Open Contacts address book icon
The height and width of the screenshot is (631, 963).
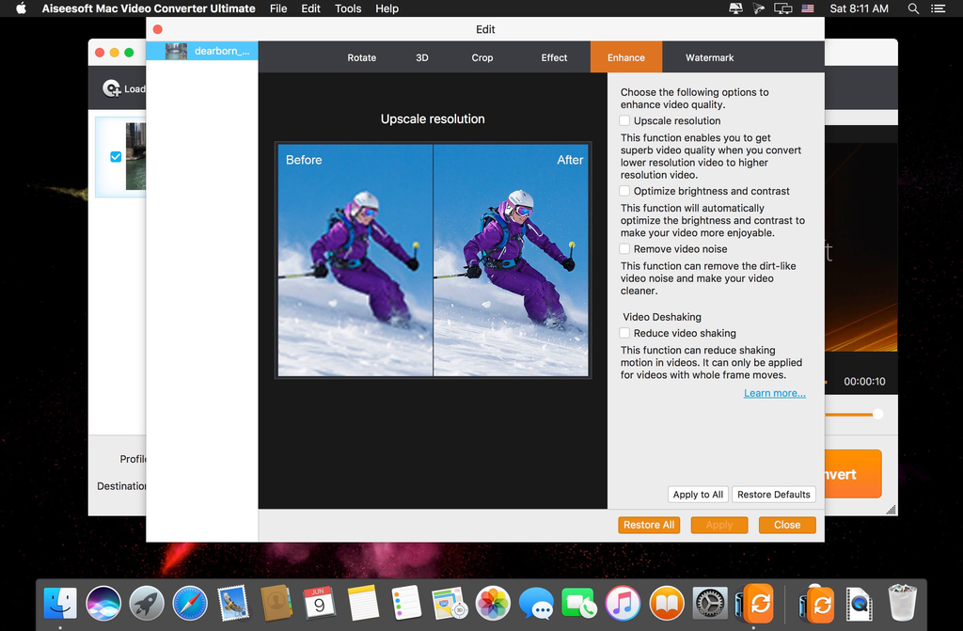coord(276,602)
